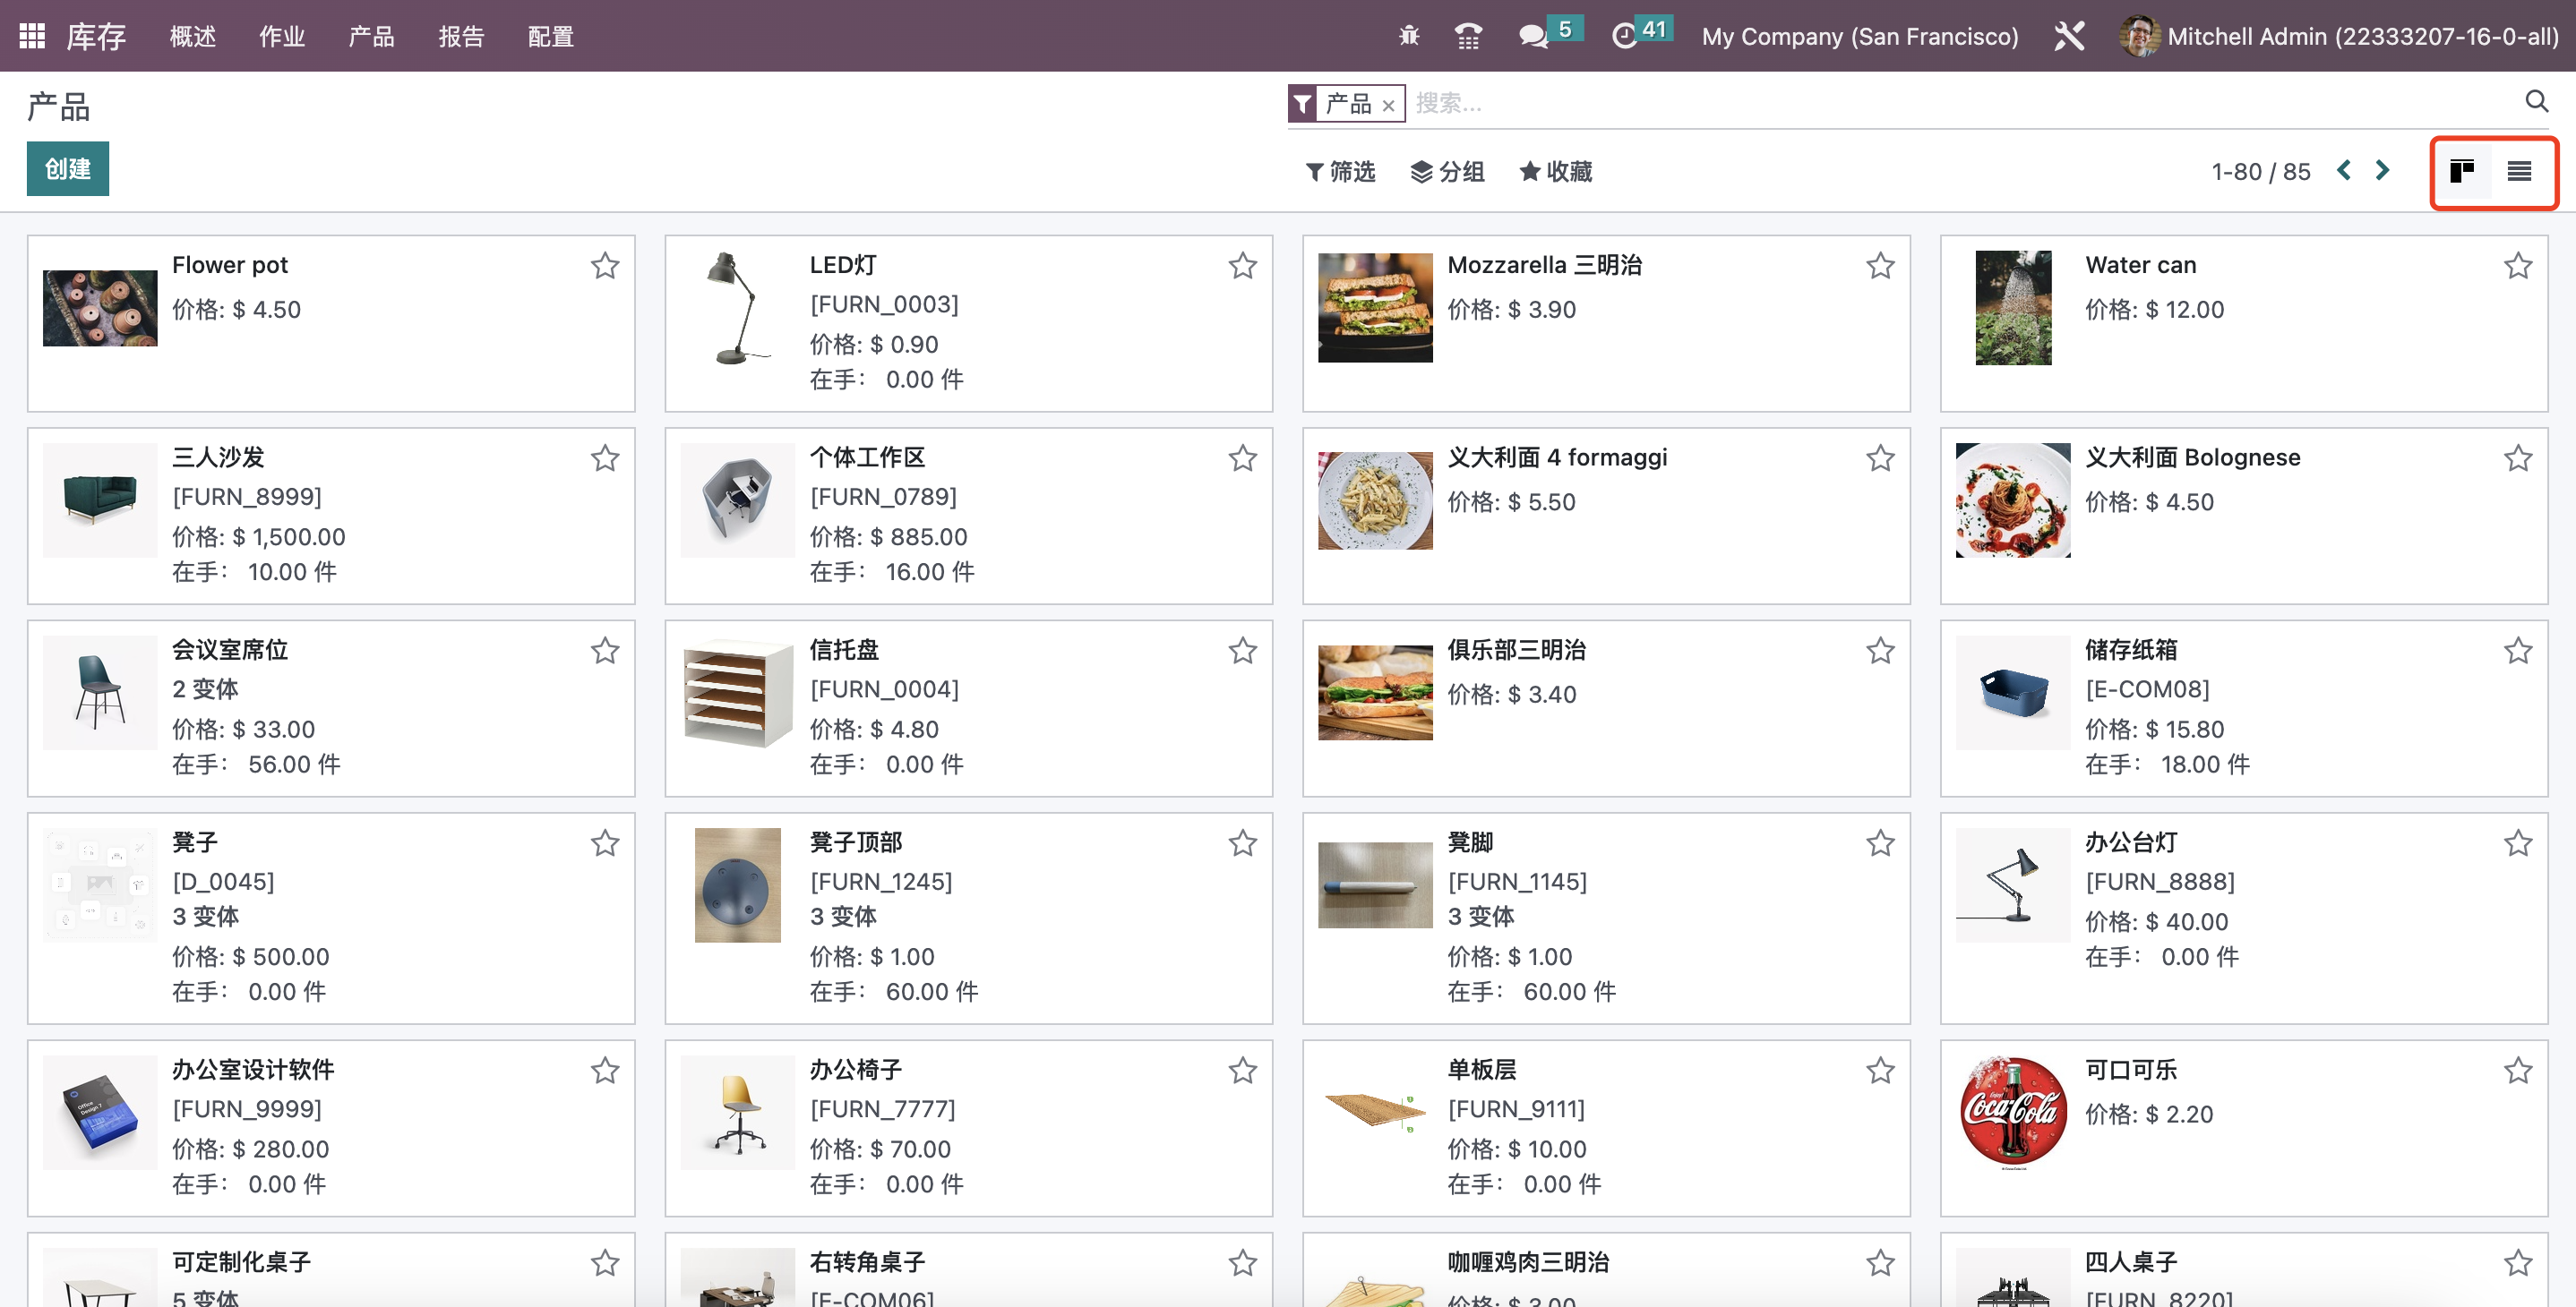Click the debug bug icon in the top bar
The height and width of the screenshot is (1307, 2576).
point(1409,36)
